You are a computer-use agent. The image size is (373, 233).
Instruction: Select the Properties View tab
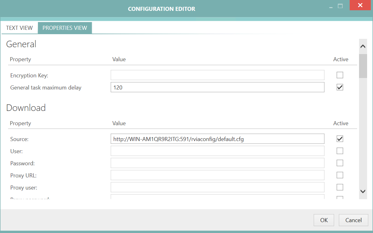65,28
